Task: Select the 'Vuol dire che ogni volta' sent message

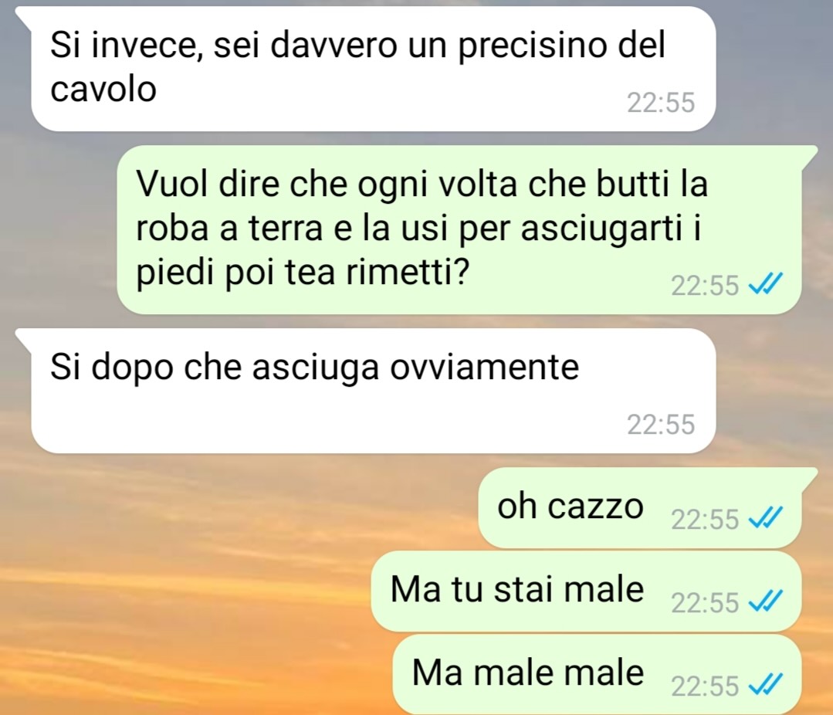Action: pyautogui.click(x=459, y=229)
